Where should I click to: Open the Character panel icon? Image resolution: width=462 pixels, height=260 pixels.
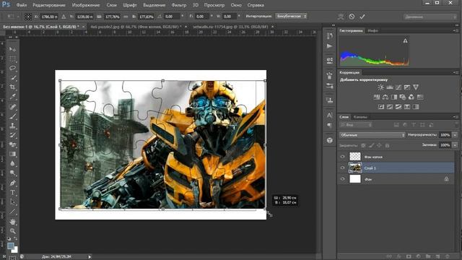pos(330,115)
